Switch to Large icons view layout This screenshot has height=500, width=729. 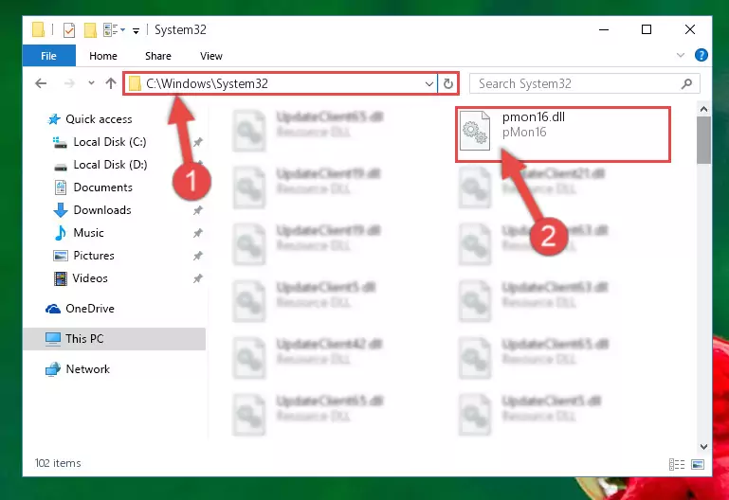698,464
